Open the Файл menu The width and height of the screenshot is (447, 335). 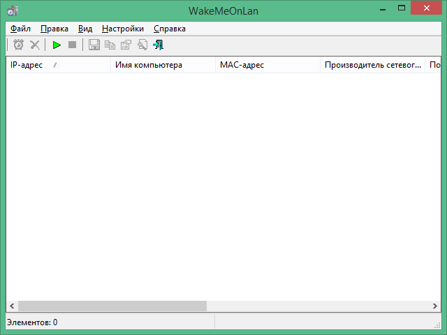click(20, 29)
